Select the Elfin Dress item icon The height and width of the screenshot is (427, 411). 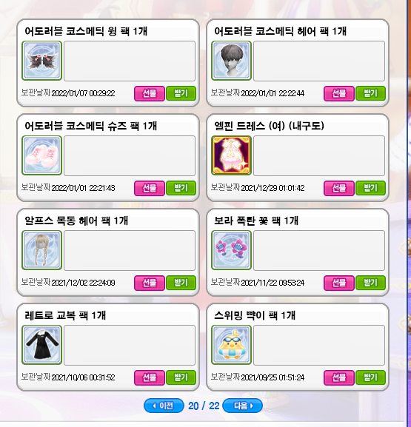point(231,155)
